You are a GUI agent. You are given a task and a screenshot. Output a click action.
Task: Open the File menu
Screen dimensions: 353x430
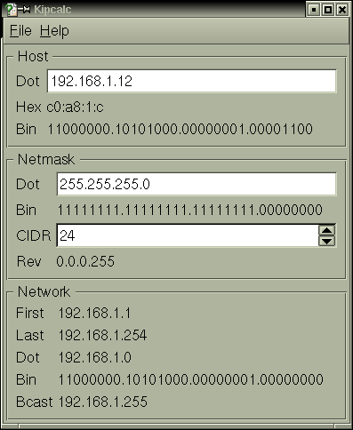(x=20, y=31)
